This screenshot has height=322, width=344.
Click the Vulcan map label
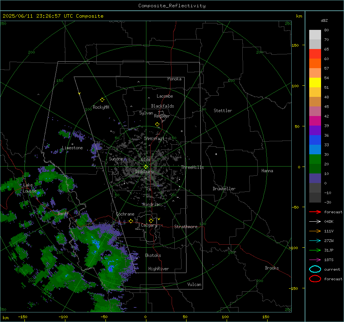[194, 284]
